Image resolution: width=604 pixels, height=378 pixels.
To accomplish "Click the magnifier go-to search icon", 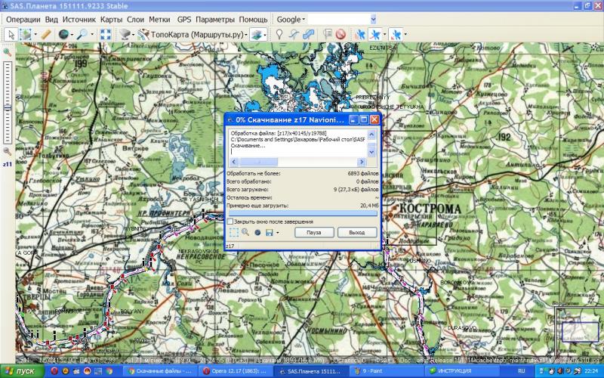I will pos(82,35).
